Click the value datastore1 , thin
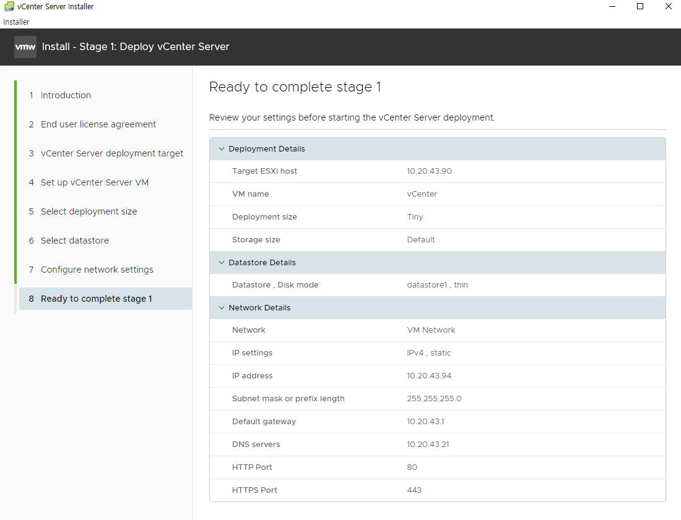 437,285
